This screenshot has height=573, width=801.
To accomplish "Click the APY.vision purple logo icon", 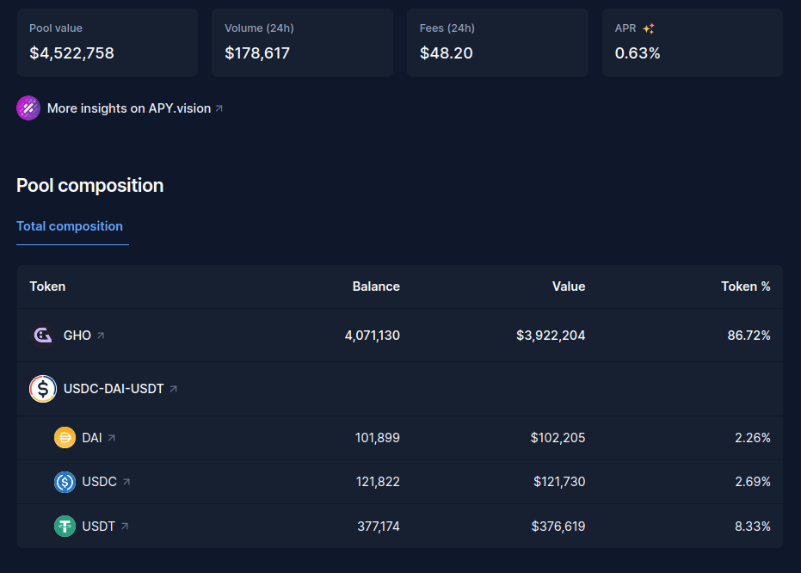I will (28, 108).
